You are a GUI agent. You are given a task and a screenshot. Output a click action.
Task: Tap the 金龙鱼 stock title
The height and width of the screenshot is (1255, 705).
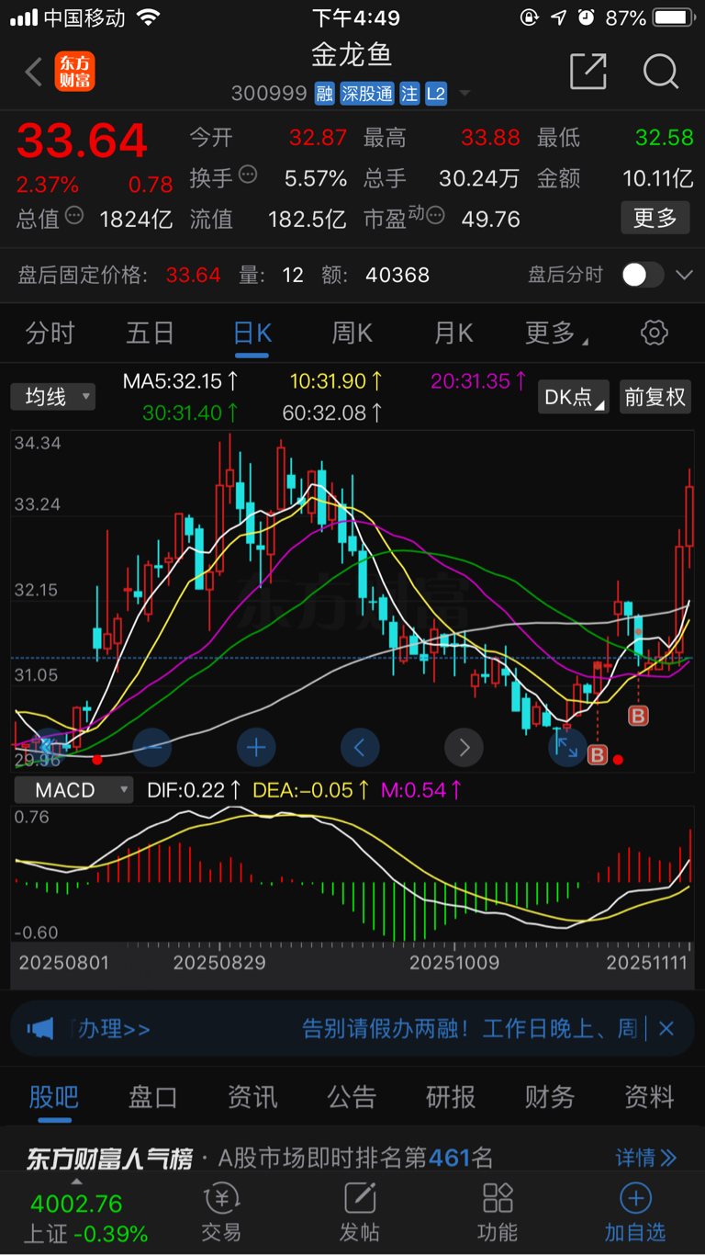pos(352,54)
